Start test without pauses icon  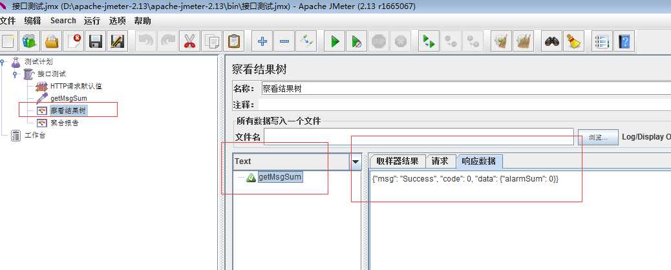[x=356, y=41]
